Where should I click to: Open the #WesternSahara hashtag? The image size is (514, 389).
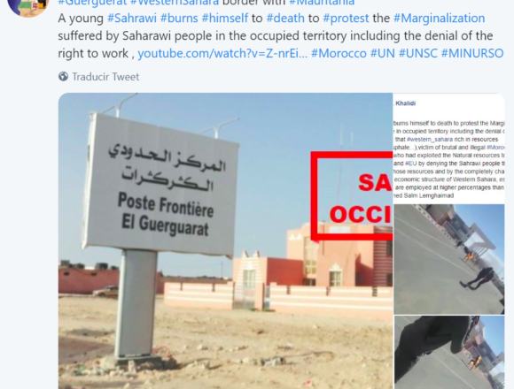coord(175,3)
